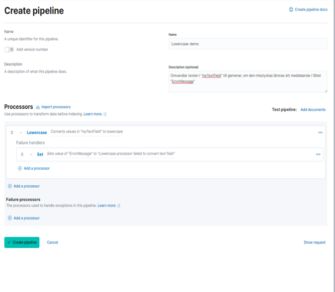Open the Lowercase processor more-actions menu
Viewport: 335px width, 292px height.
[x=320, y=133]
